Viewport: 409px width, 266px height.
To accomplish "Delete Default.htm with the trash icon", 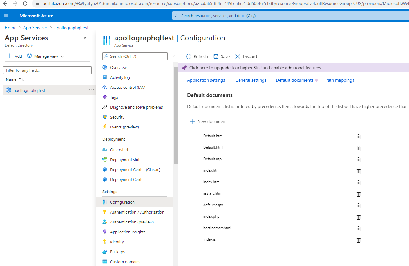I will pos(358,137).
